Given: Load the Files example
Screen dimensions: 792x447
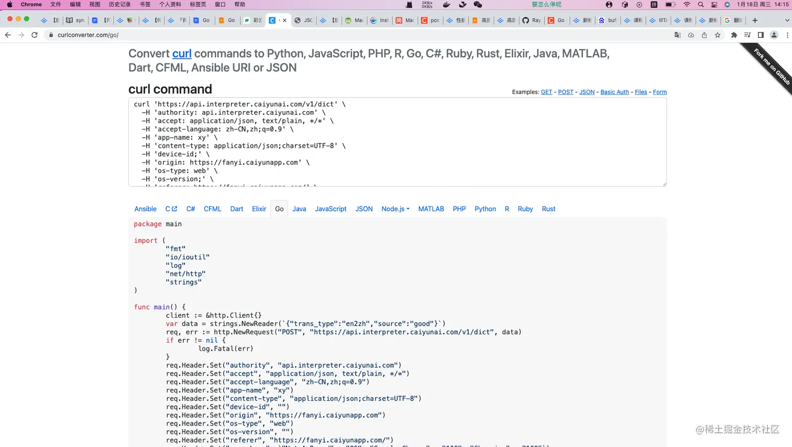Looking at the screenshot, I should click(x=641, y=92).
